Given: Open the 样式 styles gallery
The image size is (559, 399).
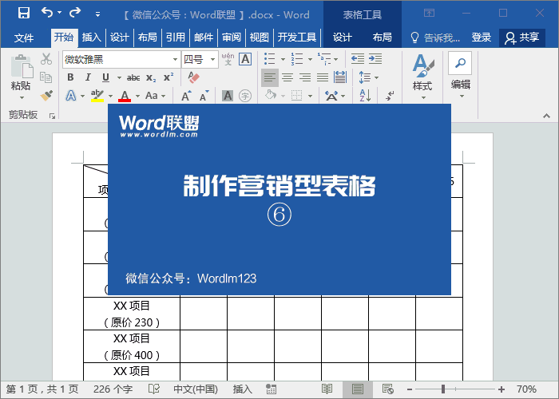Looking at the screenshot, I should [x=422, y=77].
